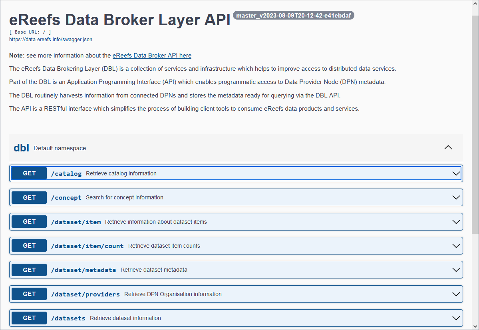Viewport: 479px width, 330px height.
Task: Expand the /datasets endpoint chevron
Action: 456,318
